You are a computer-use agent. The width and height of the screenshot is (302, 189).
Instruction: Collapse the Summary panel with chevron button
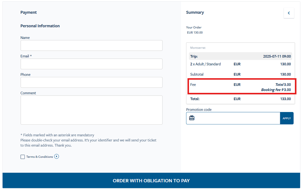pos(289,13)
